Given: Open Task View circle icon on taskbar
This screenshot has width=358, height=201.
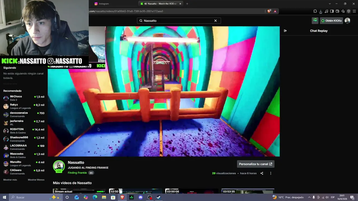Looking at the screenshot, I should 67,197.
